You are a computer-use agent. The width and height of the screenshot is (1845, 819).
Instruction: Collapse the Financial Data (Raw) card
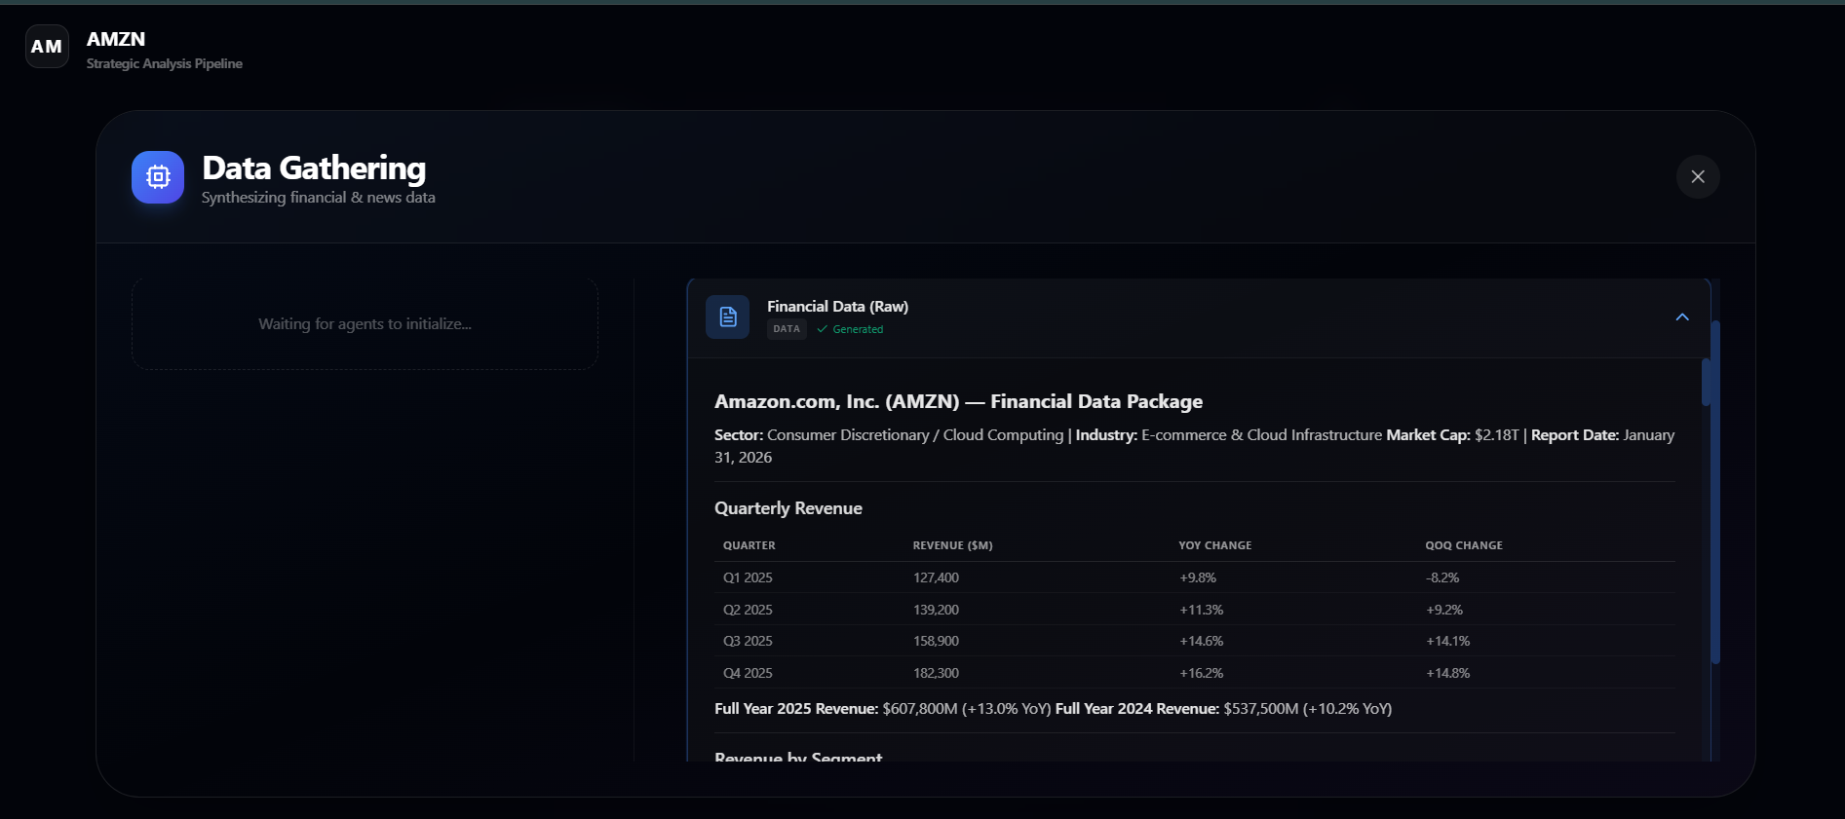point(1682,317)
